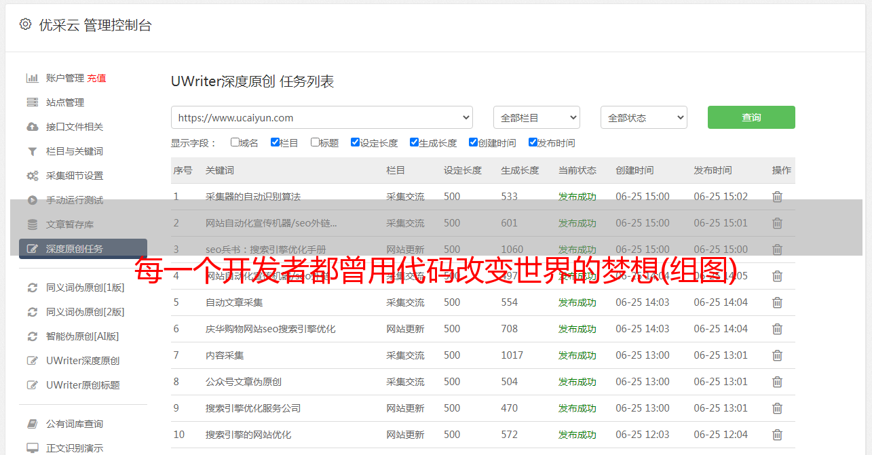This screenshot has width=872, height=455.
Task: Click the bar chart icon for 账户管理
Action: coord(32,78)
